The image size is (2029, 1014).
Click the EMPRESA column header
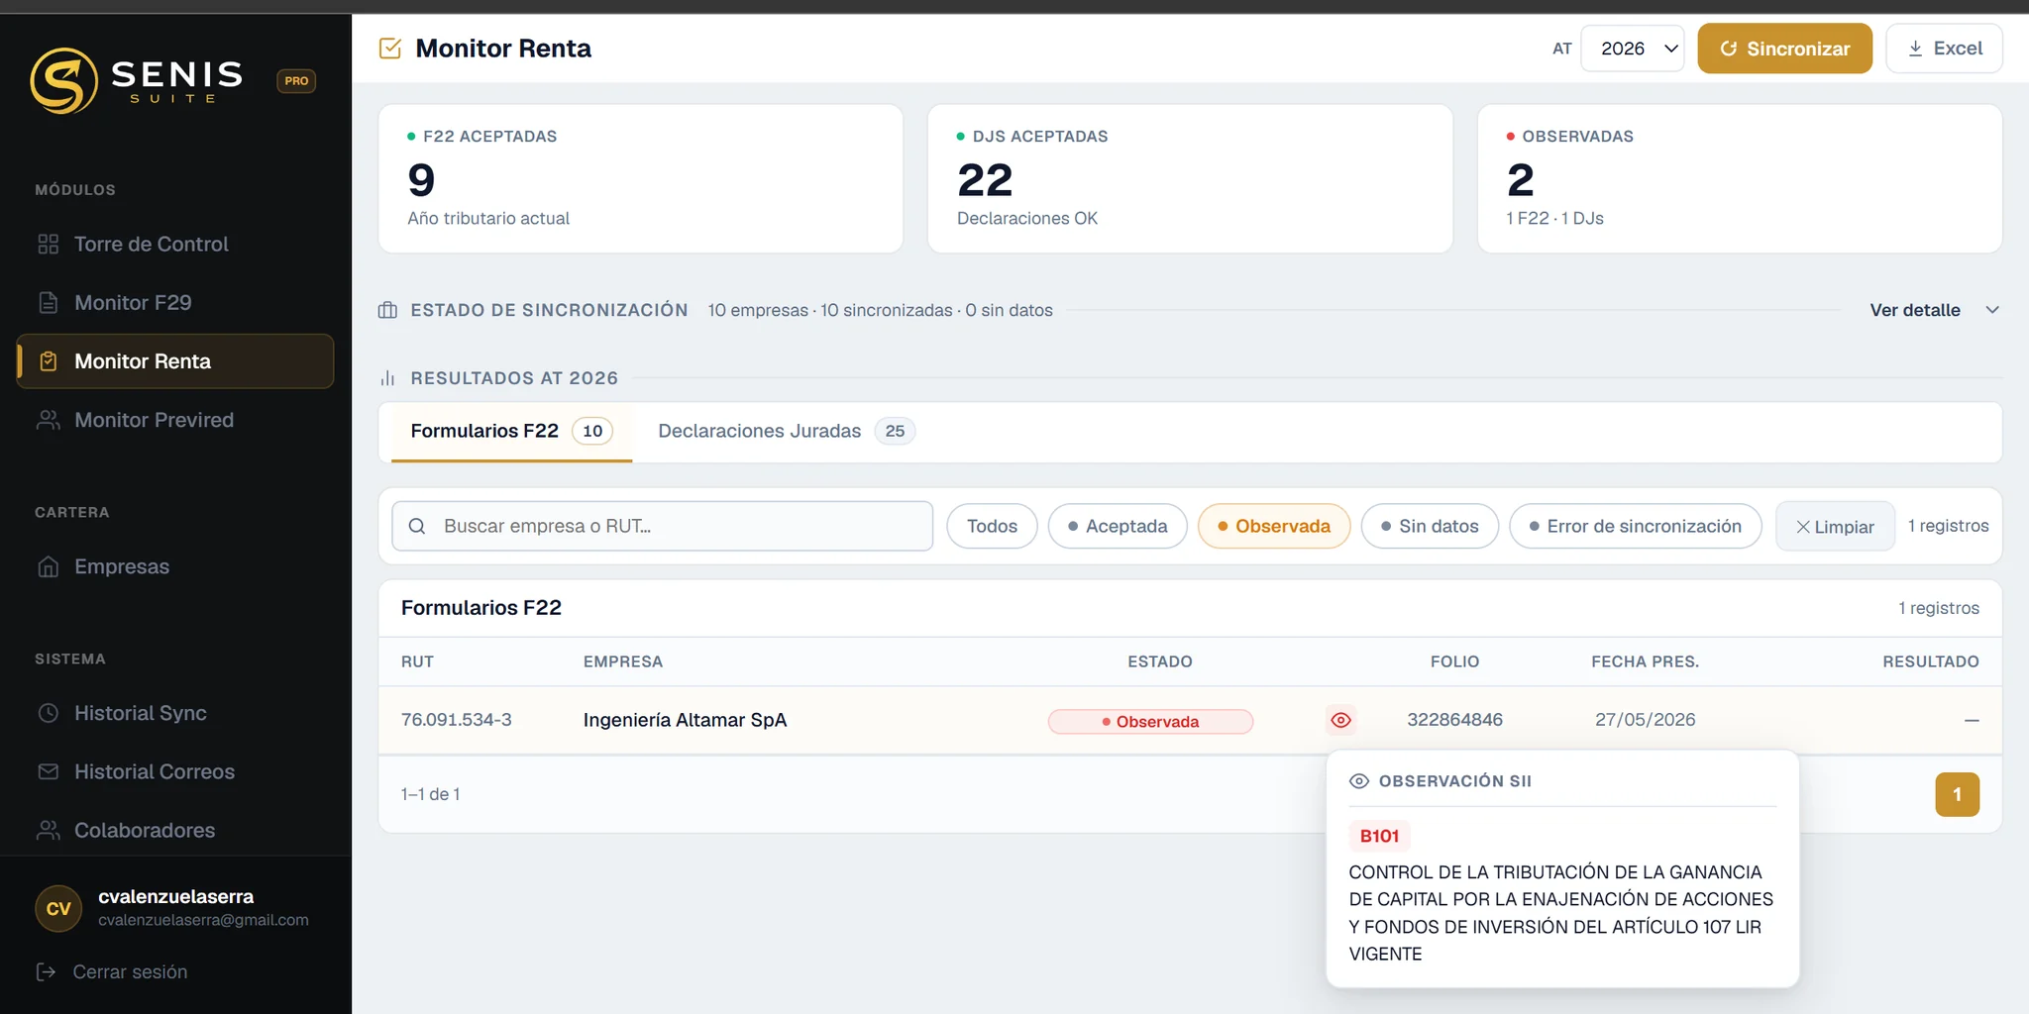pyautogui.click(x=623, y=661)
